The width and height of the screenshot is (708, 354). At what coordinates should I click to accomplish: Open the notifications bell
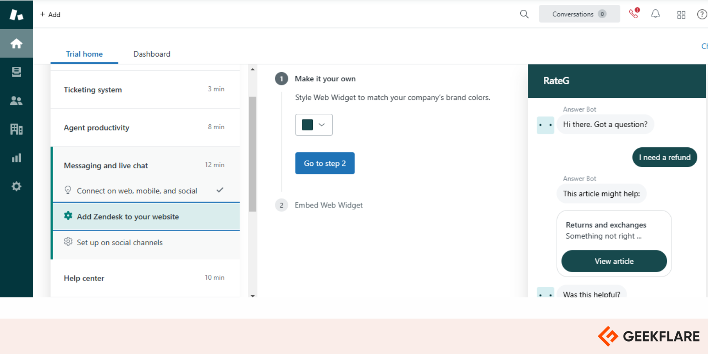pos(655,14)
